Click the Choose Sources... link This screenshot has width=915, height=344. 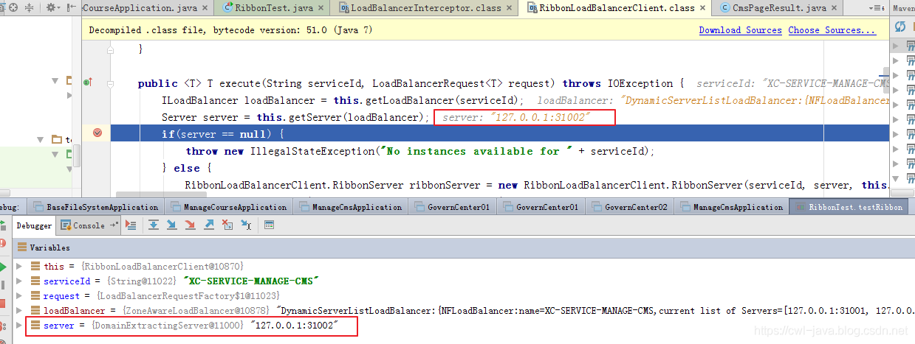(x=832, y=30)
